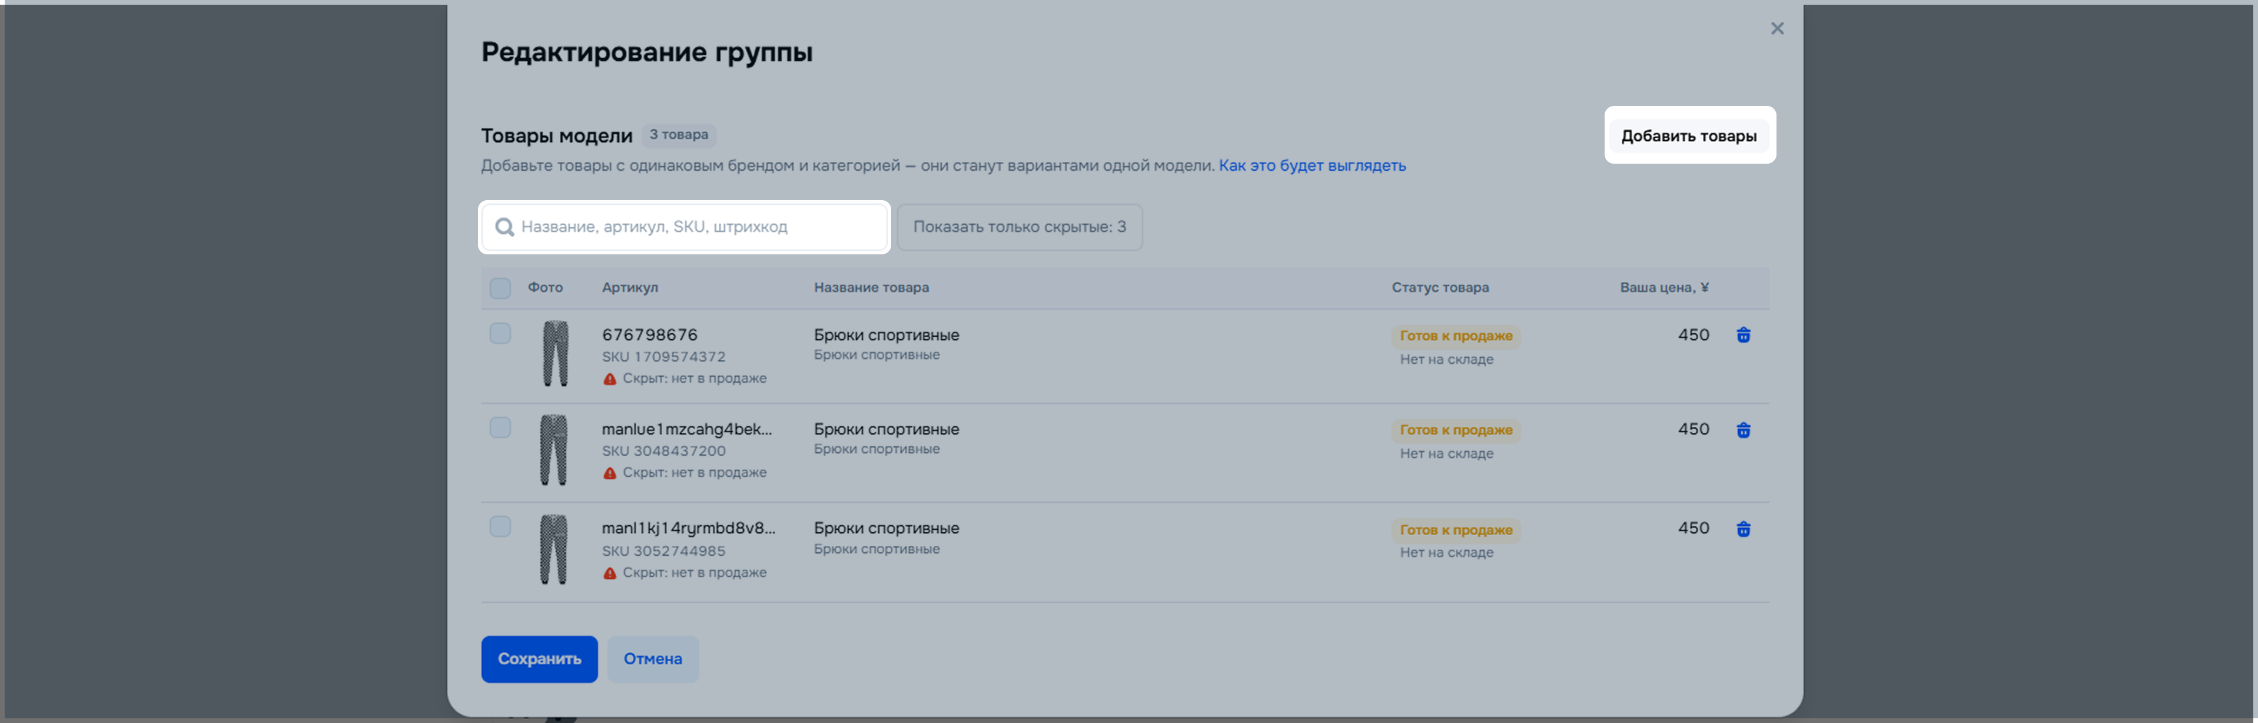Tick checkbox for SKU 3052744985 row
Screen dimensions: 2258x723
click(500, 527)
